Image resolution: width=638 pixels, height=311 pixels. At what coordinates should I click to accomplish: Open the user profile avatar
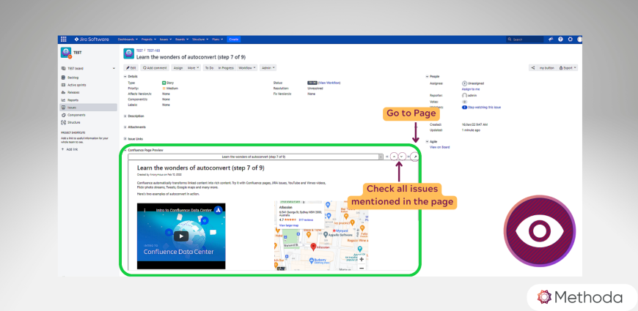tap(579, 40)
